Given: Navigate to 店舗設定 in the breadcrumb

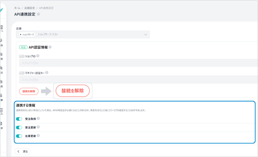Looking at the screenshot, I should (29, 8).
